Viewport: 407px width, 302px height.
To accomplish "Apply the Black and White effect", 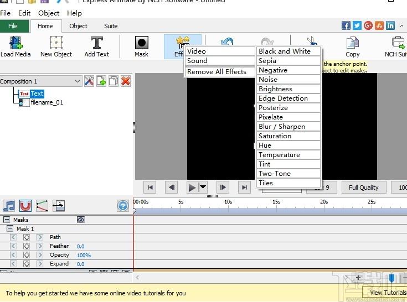I will pyautogui.click(x=288, y=51).
